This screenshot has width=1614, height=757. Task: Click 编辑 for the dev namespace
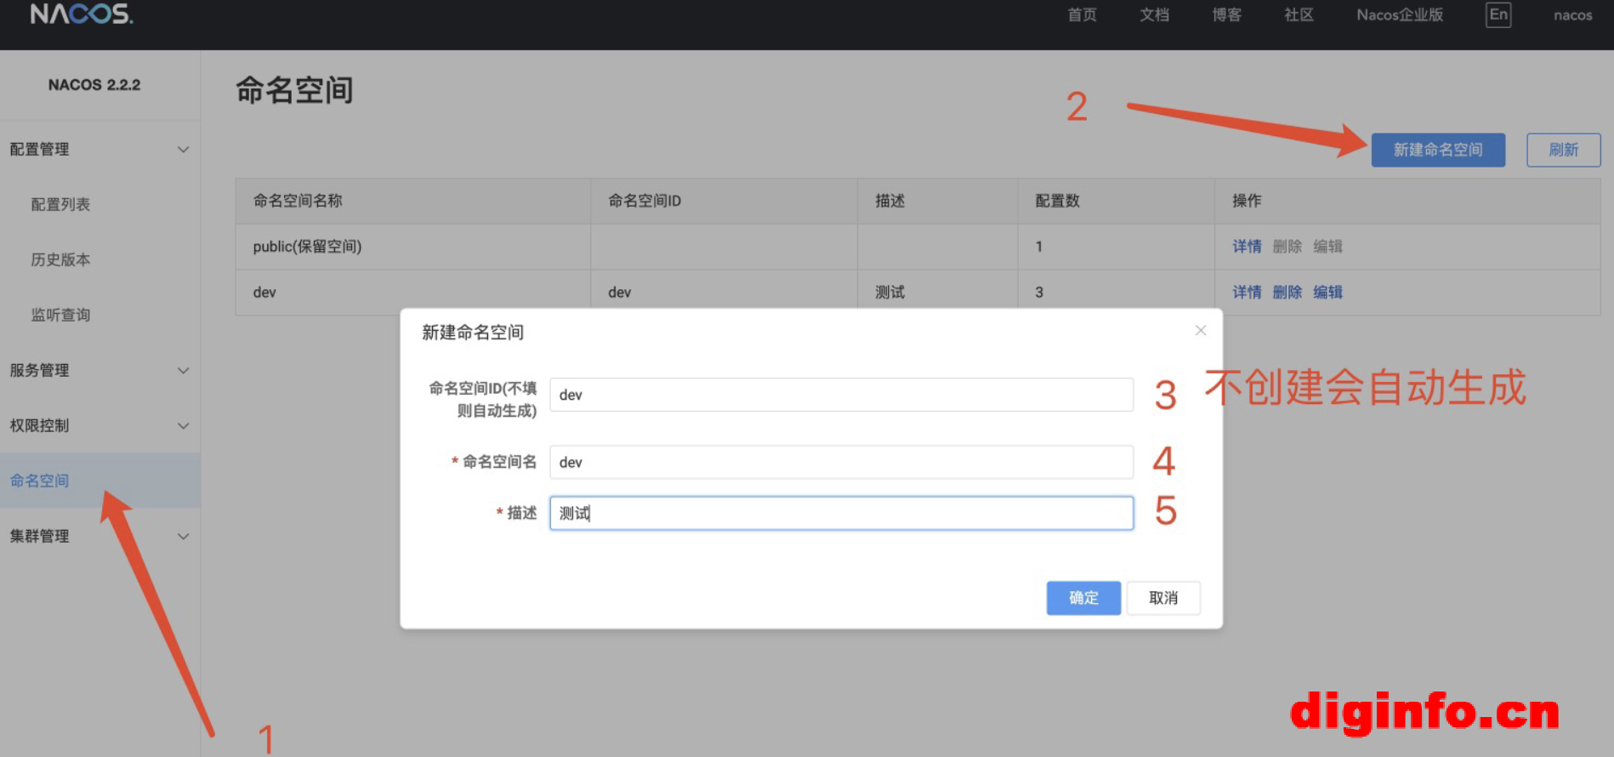[x=1327, y=293]
